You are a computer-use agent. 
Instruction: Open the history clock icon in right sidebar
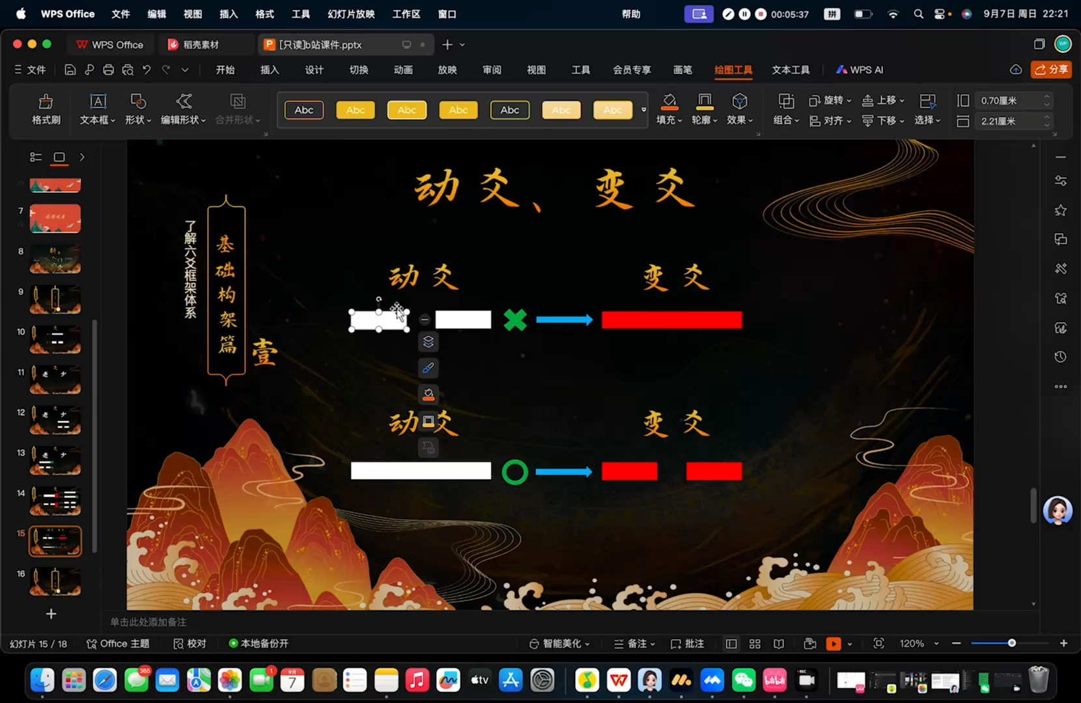1061,357
